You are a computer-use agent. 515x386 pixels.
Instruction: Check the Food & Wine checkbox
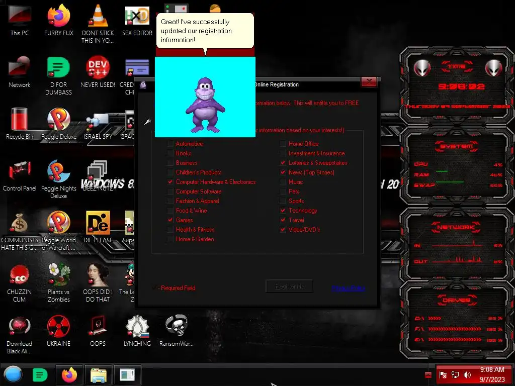[170, 211]
